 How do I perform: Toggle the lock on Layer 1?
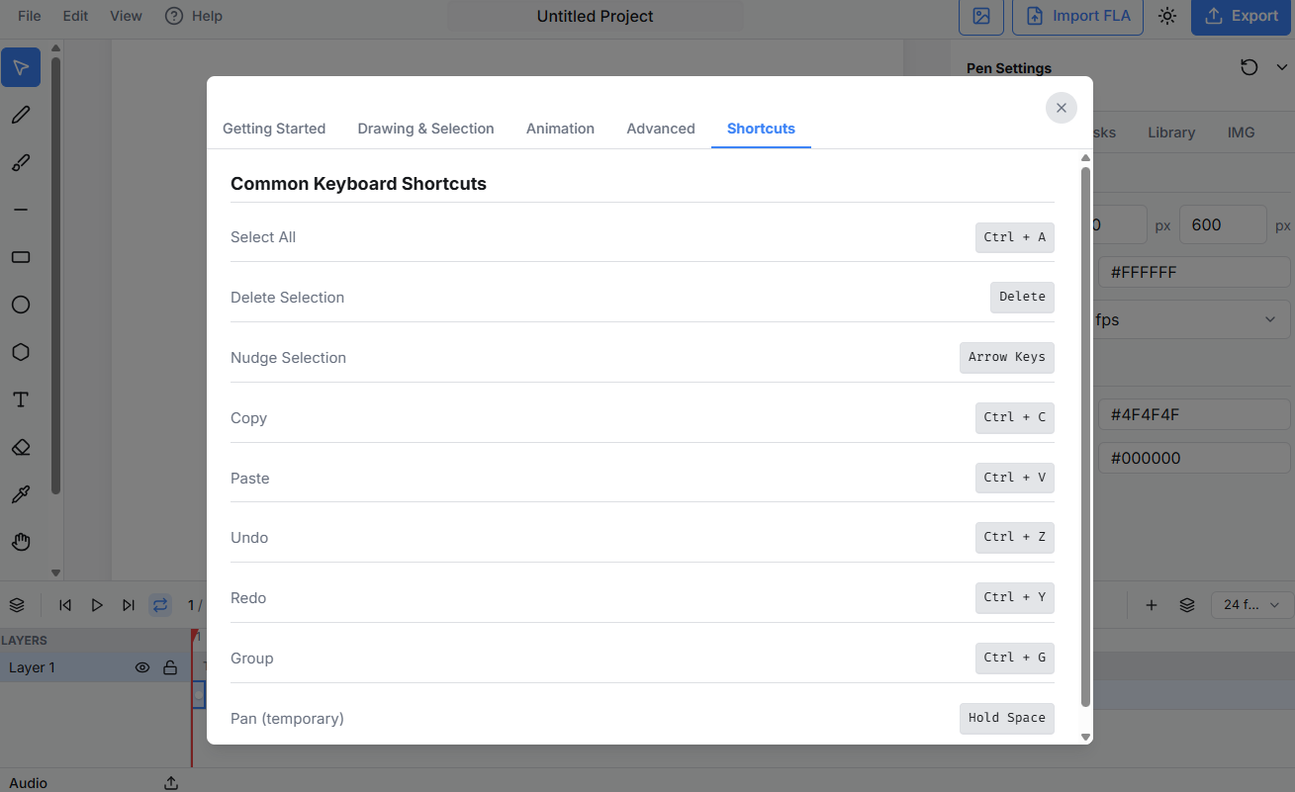pyautogui.click(x=170, y=667)
